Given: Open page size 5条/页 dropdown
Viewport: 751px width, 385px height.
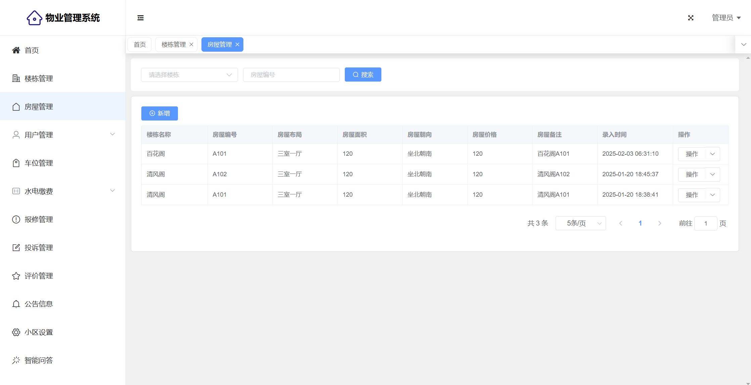Looking at the screenshot, I should (x=580, y=224).
